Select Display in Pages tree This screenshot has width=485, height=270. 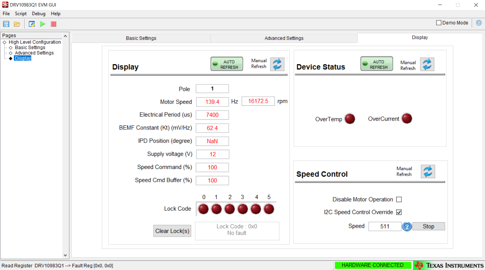23,58
